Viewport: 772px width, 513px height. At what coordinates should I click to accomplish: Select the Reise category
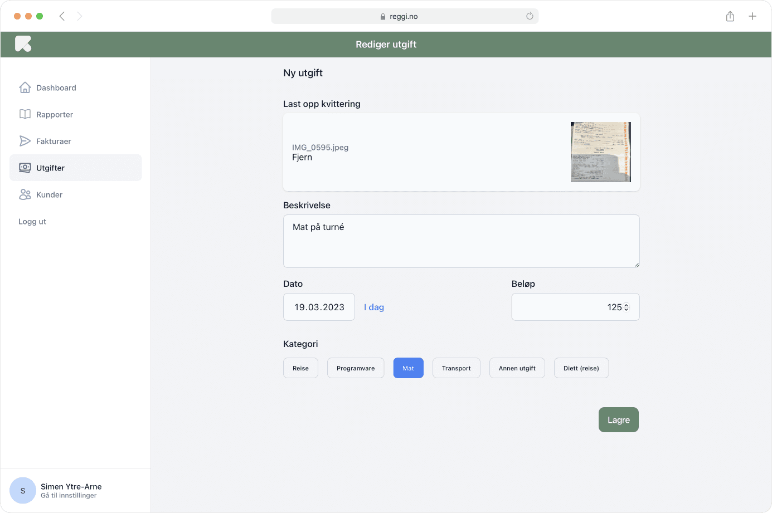300,368
